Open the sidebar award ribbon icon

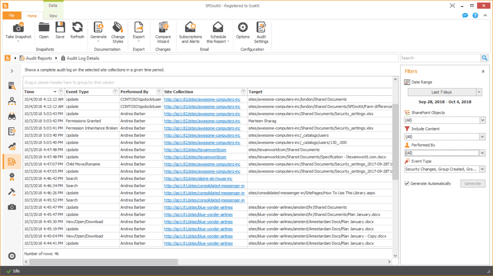tap(12, 177)
